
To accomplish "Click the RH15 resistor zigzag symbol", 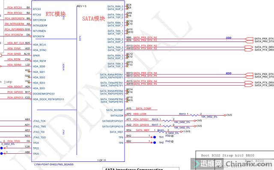I will [x=167, y=121].
